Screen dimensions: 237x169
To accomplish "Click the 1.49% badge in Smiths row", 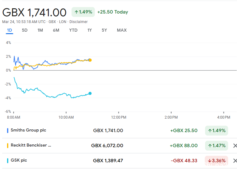I will point(216,130).
